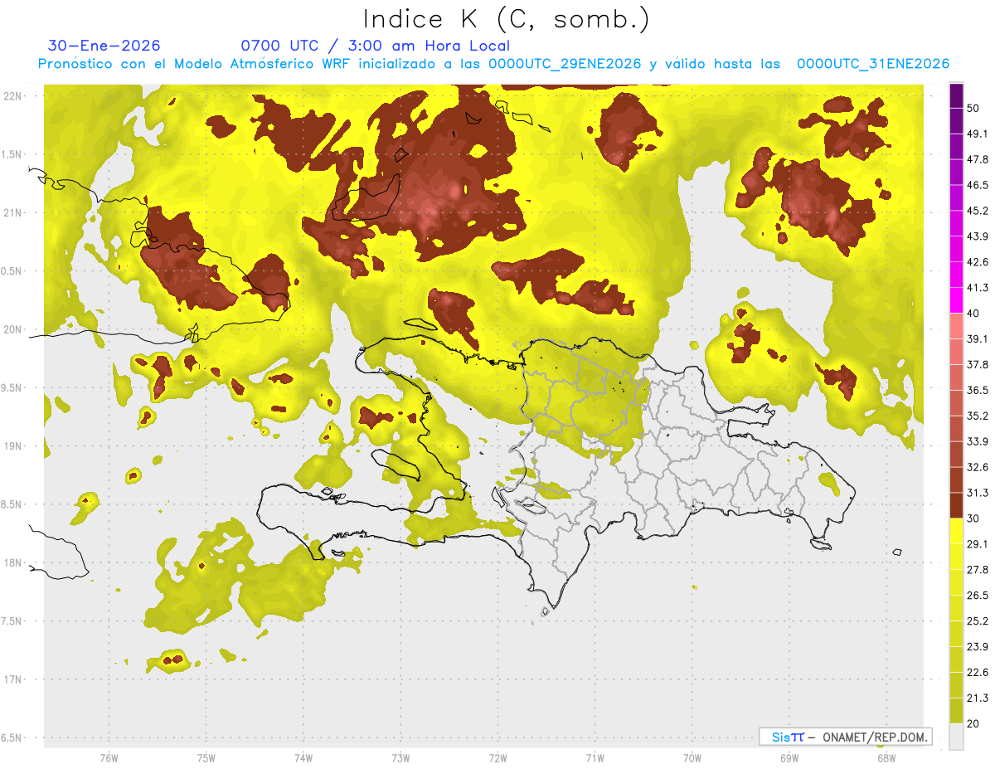The height and width of the screenshot is (769, 995).
Task: Click the legend value '41.3'
Action: (978, 288)
